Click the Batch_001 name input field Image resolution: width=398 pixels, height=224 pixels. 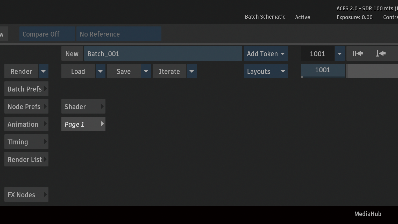point(163,54)
